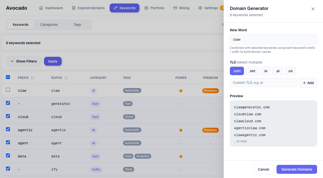Open the Dashboard home icon

41,8
